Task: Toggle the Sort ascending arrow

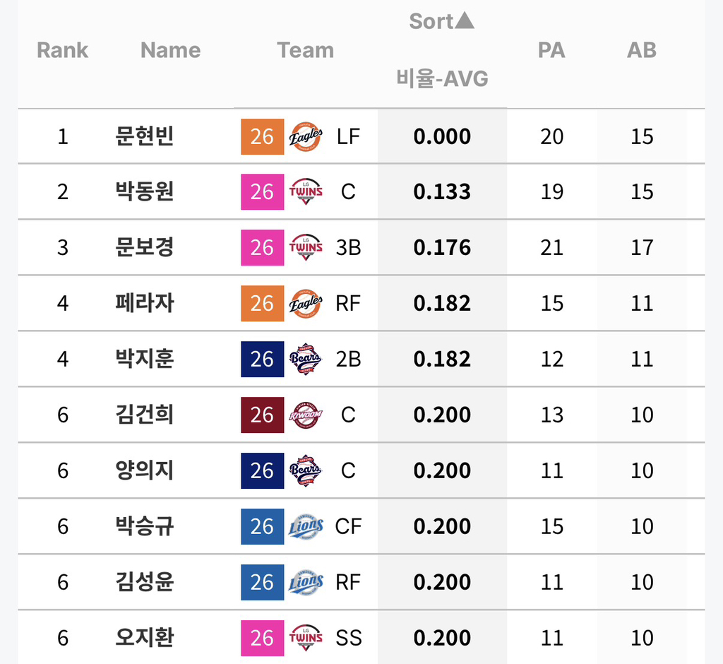Action: [x=465, y=20]
